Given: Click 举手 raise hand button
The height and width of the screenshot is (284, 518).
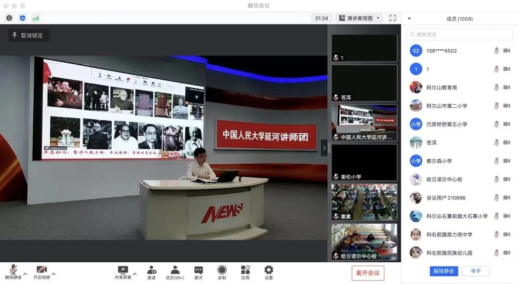Looking at the screenshot, I should [x=476, y=271].
